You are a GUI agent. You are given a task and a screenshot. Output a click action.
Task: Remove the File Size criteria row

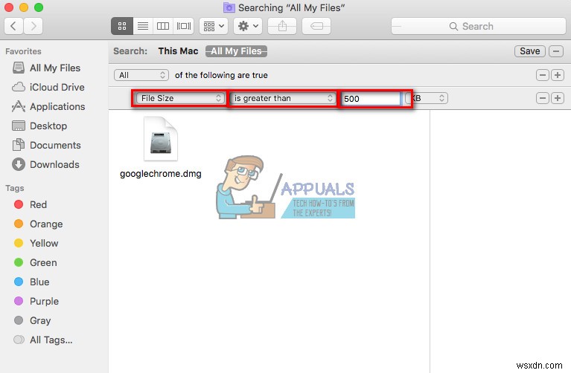click(543, 98)
